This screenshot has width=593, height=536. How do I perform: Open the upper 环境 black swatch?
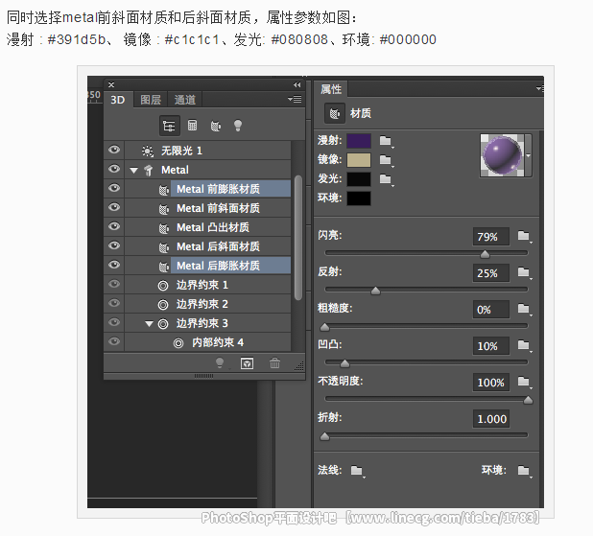(x=359, y=198)
